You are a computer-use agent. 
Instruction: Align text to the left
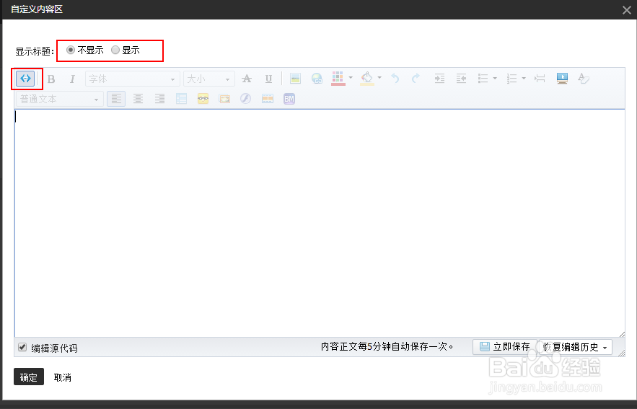click(x=116, y=99)
